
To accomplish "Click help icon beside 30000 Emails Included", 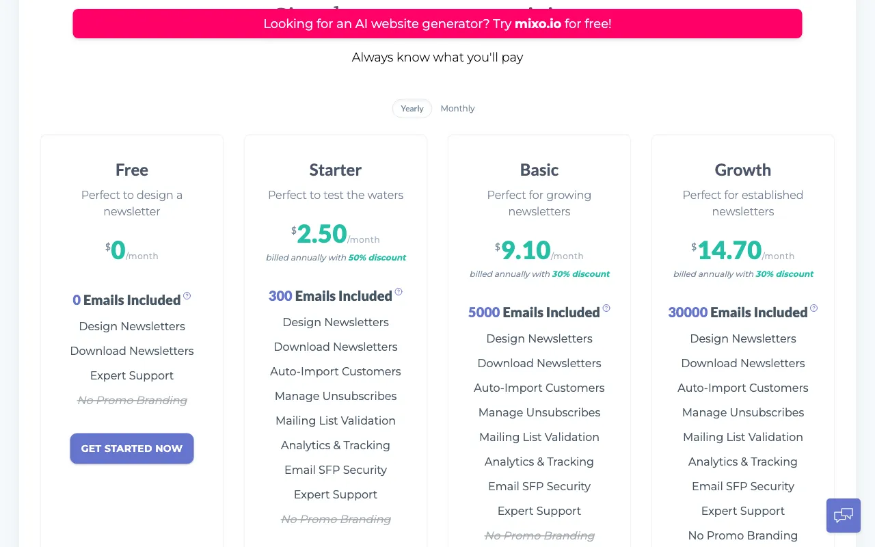I will [813, 308].
